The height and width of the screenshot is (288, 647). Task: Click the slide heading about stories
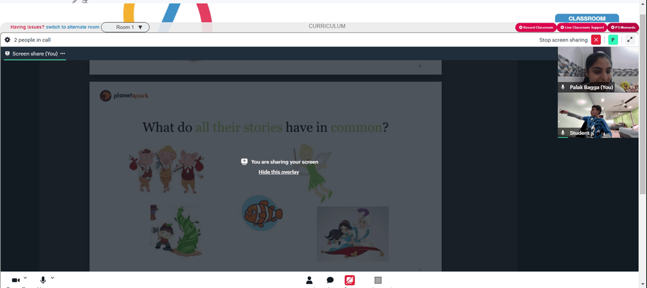tap(265, 127)
